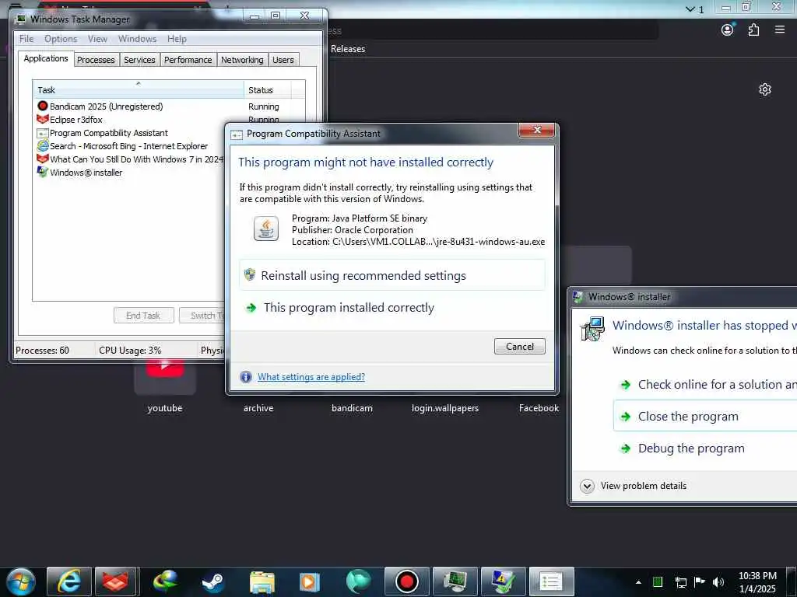The image size is (797, 597).
Task: Click the End Task button
Action: click(x=144, y=316)
